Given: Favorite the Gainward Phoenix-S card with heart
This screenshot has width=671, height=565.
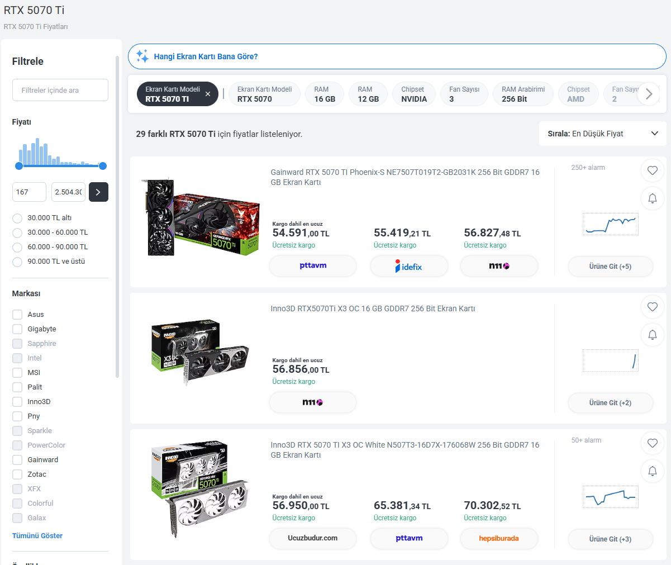Looking at the screenshot, I should (x=653, y=170).
